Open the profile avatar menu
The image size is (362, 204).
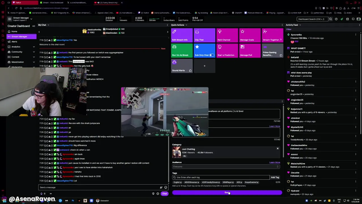pyautogui.click(x=359, y=19)
